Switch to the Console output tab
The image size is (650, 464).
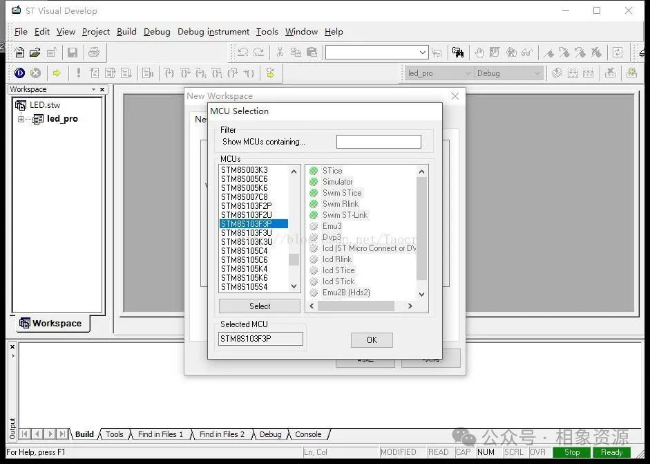click(x=308, y=434)
